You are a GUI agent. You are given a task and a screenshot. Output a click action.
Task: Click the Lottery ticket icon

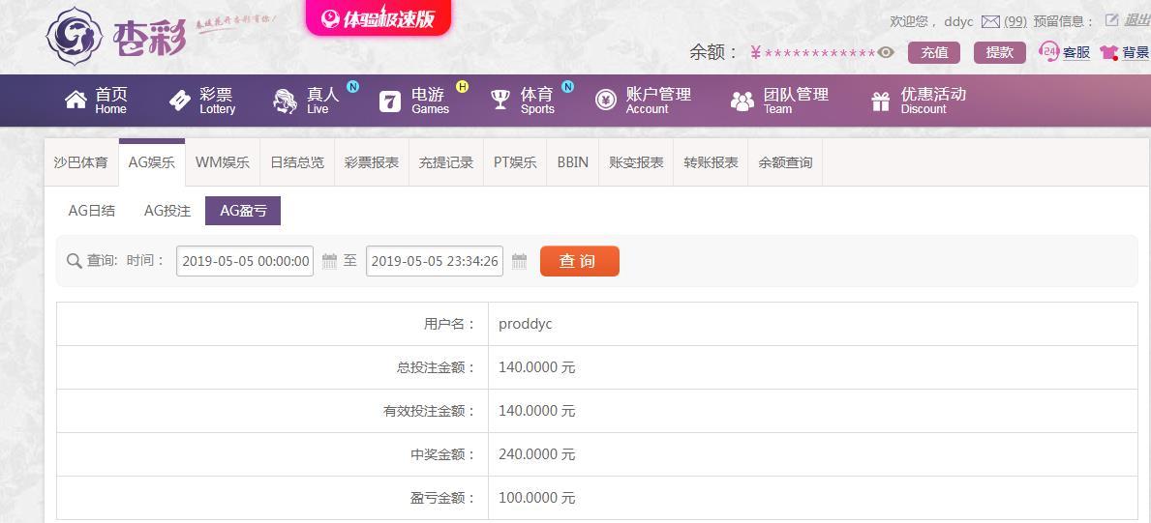coord(180,101)
